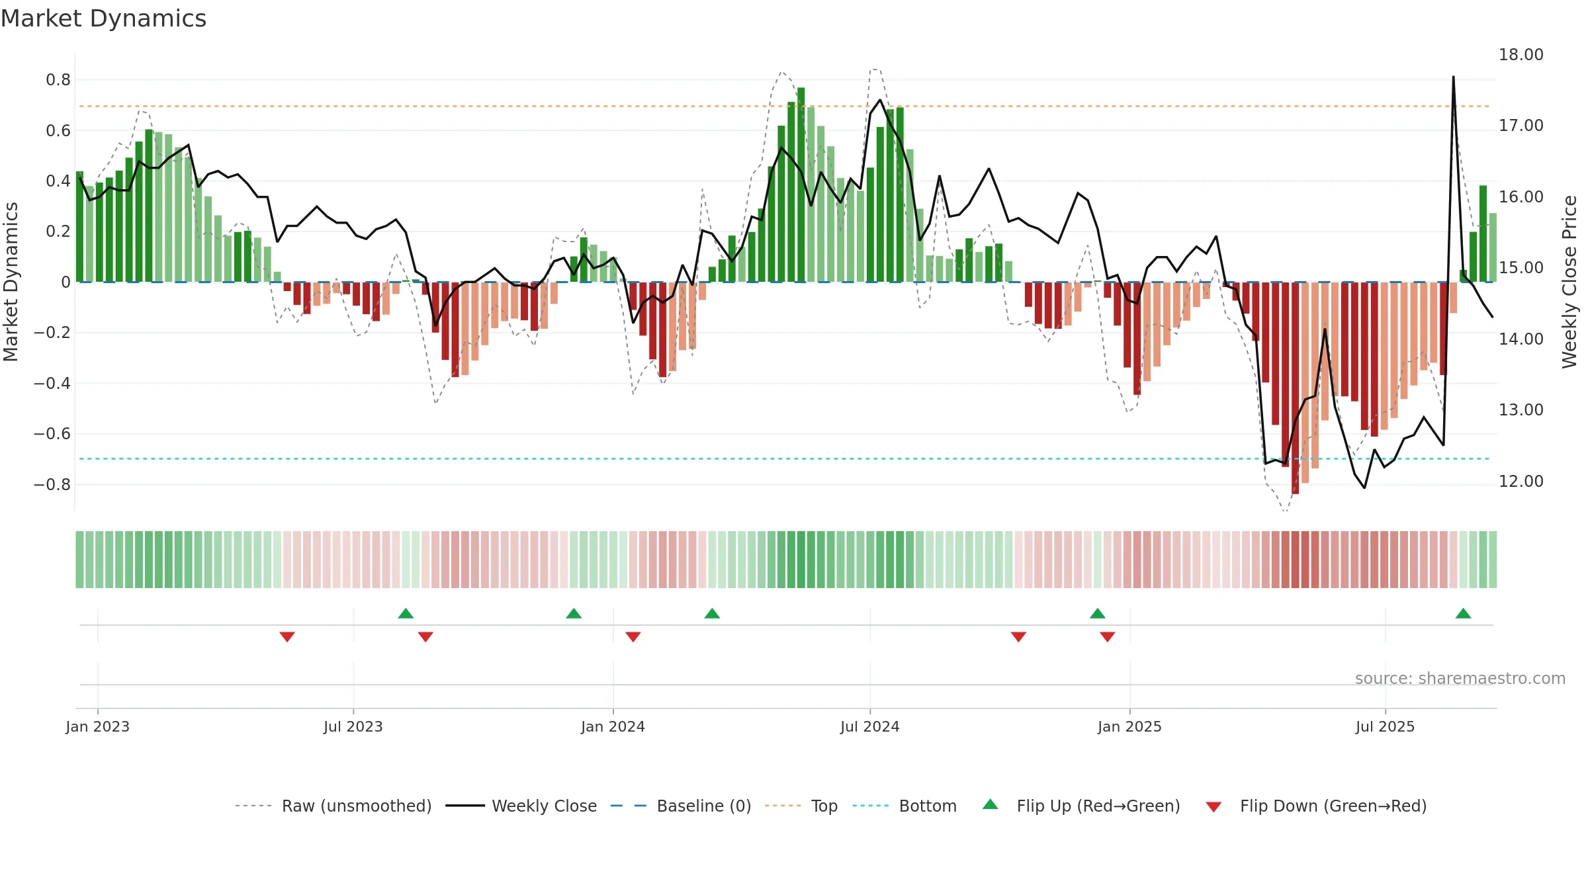
Task: Select the flip-down marker in late 2024
Action: pyautogui.click(x=1018, y=636)
